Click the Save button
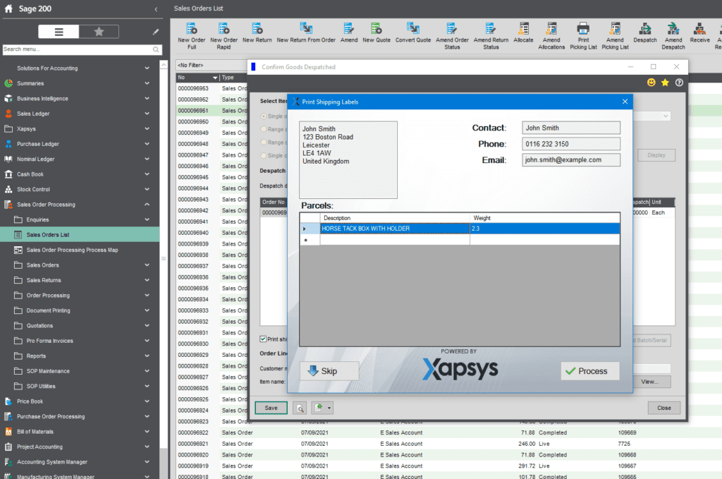 tap(271, 408)
